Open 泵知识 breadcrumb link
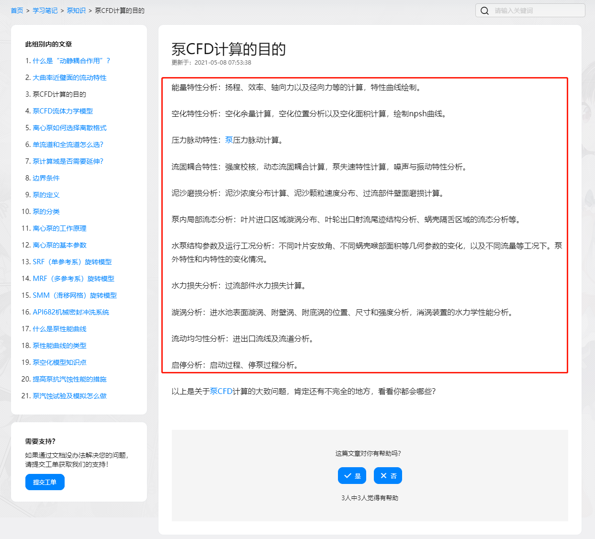 tap(76, 11)
